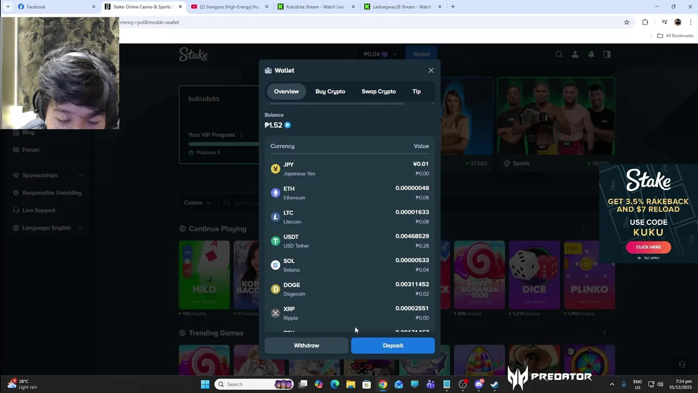
Task: Click the Wallet button in the header
Action: click(421, 54)
